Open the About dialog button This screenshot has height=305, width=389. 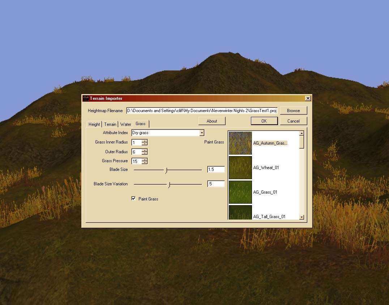coord(212,121)
